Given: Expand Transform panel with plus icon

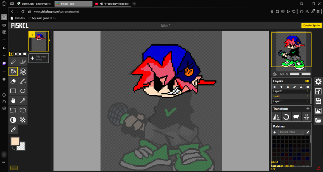Looking at the screenshot, I should click(x=308, y=109).
